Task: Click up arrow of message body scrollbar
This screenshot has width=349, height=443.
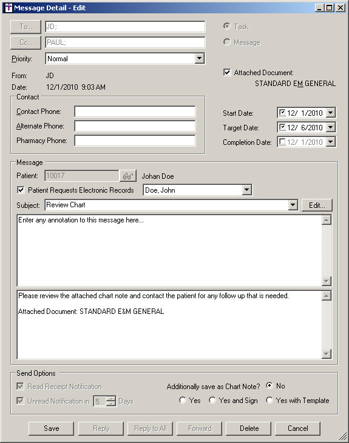Action: [327, 296]
